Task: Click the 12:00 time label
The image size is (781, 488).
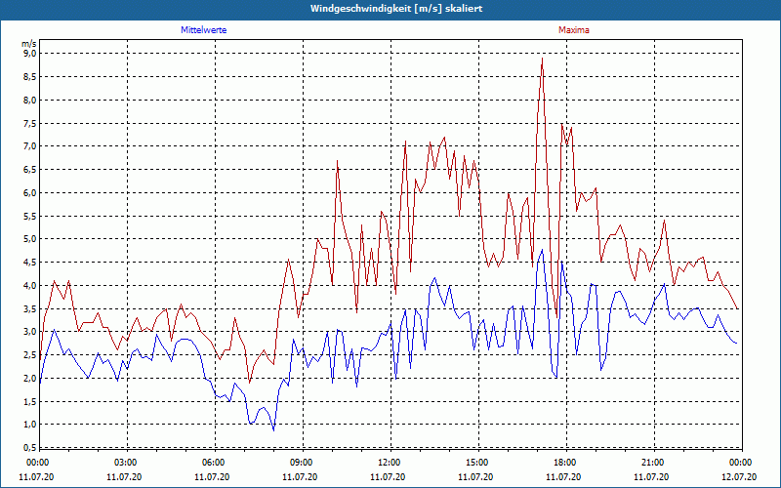Action: point(389,463)
